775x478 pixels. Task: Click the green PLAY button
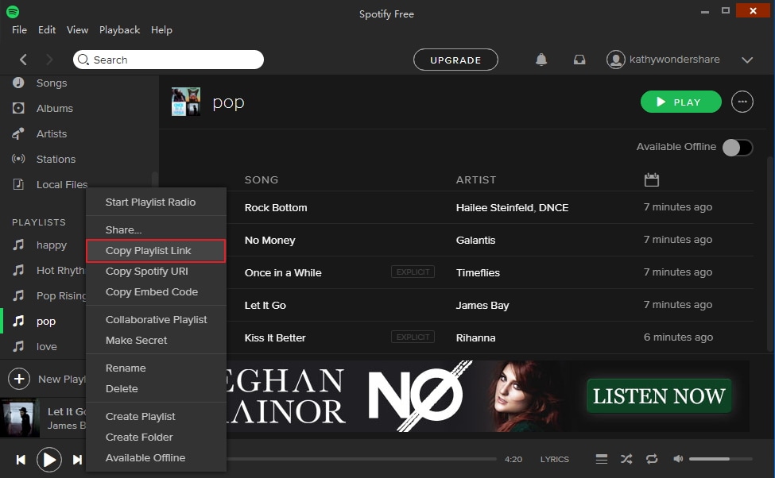[680, 102]
